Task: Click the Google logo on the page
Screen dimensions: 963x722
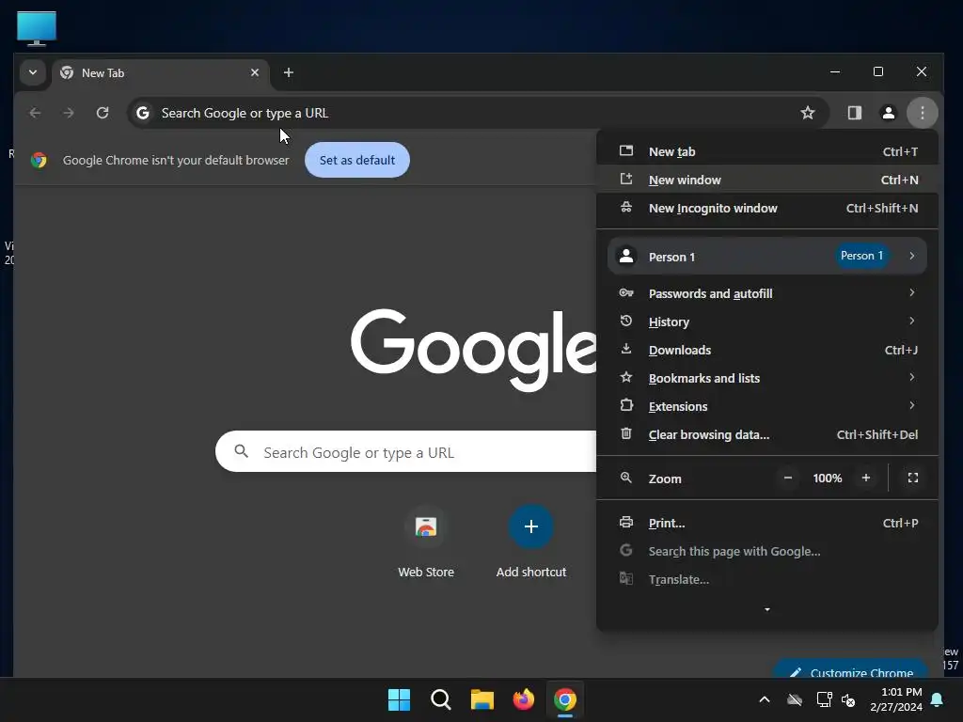Action: point(473,349)
